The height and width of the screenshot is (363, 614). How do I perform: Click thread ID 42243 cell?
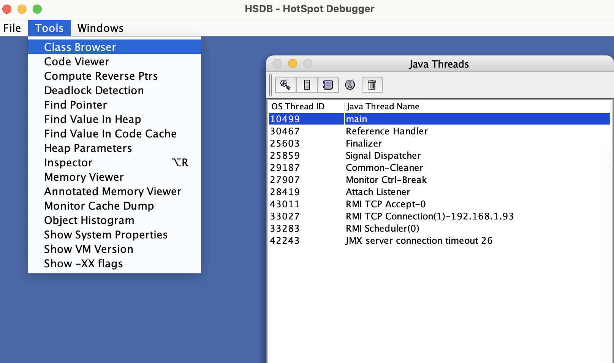tap(307, 240)
